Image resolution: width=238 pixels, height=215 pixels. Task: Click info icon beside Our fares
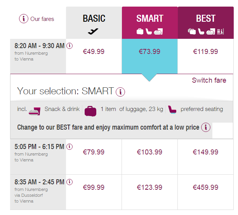[24, 19]
